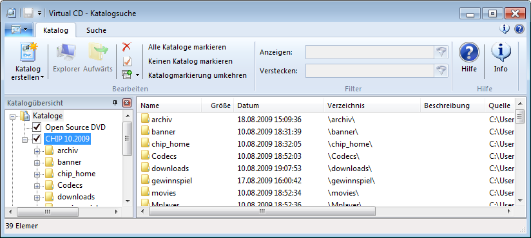Click the Anzeigen filter input field
Image resolution: width=531 pixels, height=238 pixels.
[x=370, y=52]
